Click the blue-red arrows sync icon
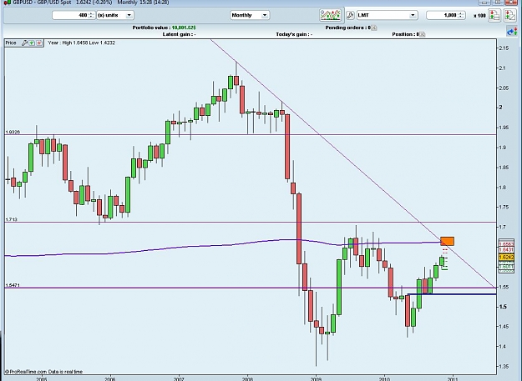This screenshot has height=381, width=522. [x=512, y=32]
